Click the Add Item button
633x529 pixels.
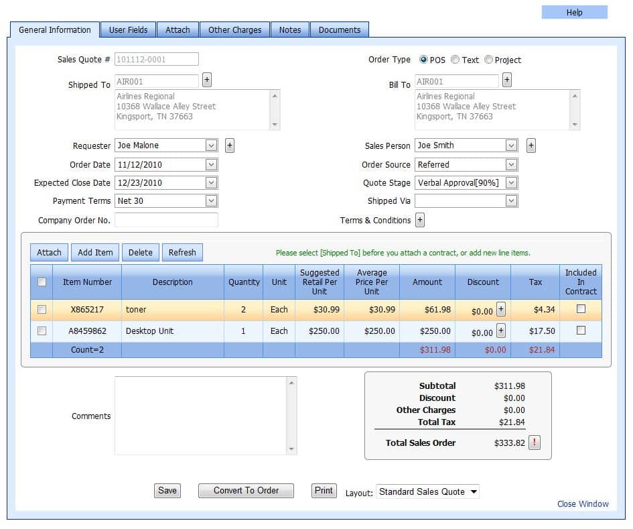pos(95,253)
